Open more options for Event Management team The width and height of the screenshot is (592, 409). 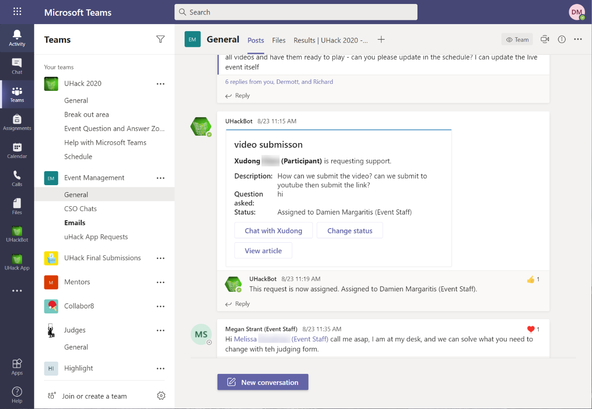160,178
